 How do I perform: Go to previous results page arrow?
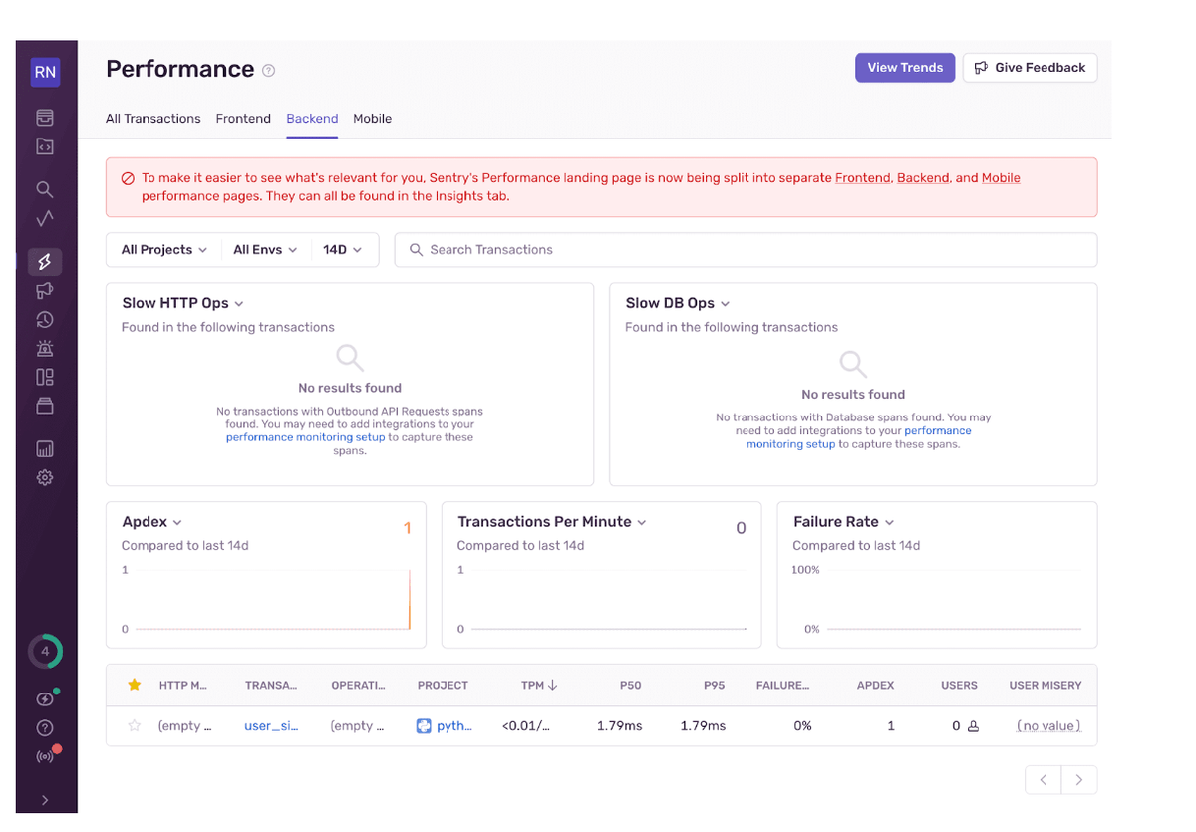1044,780
